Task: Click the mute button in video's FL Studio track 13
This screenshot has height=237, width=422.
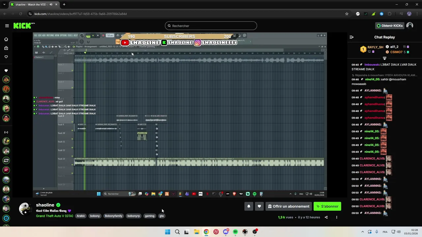Action: point(72,164)
